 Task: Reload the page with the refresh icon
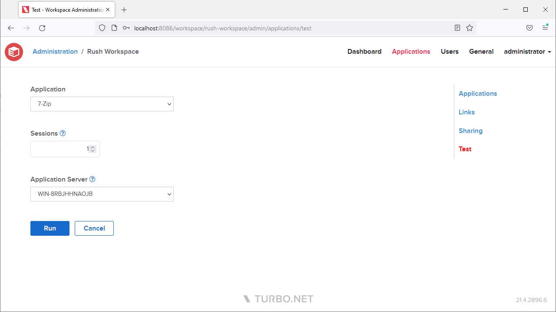point(42,28)
